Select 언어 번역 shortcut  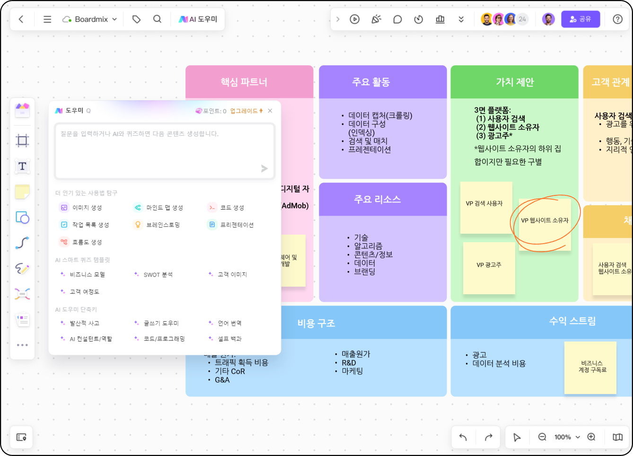[x=225, y=323]
